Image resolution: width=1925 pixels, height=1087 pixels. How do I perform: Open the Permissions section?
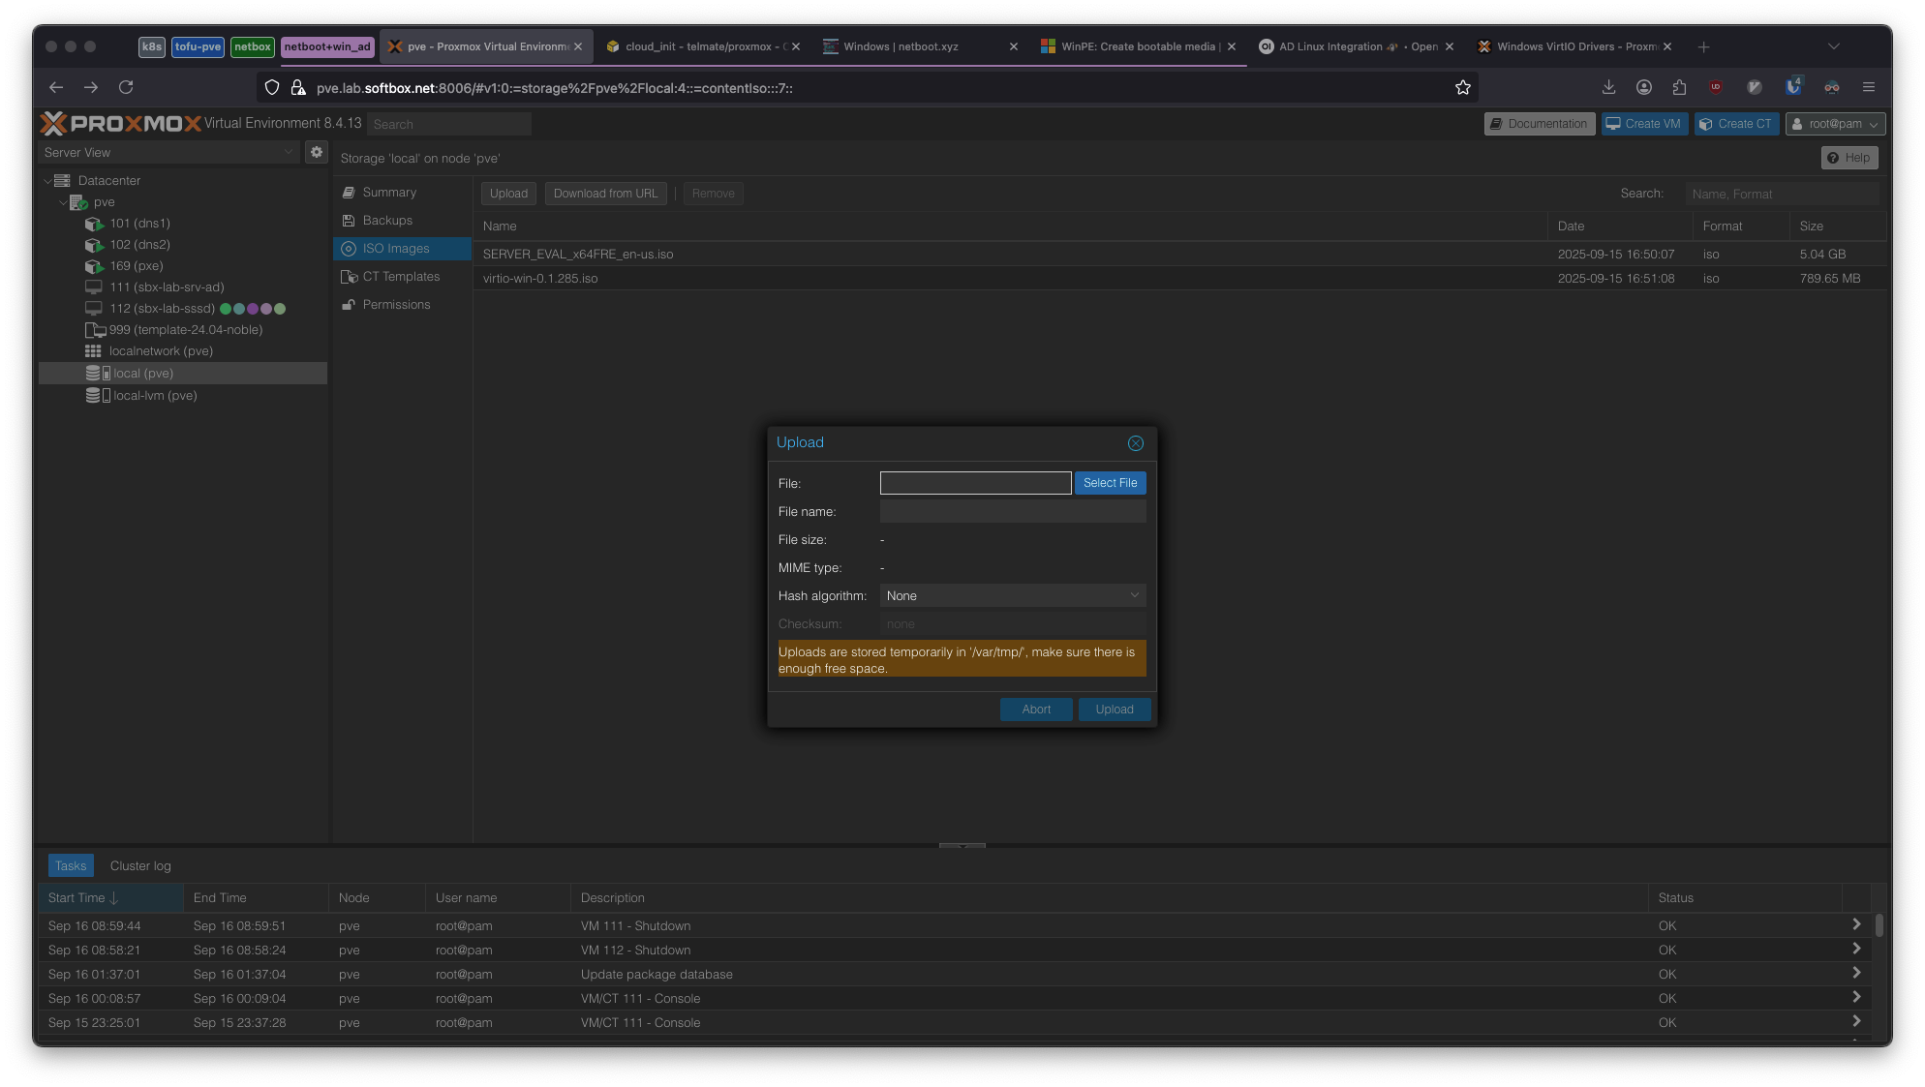(x=396, y=304)
